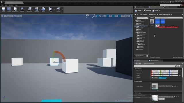Select the Cube asset thumbnail
This screenshot has width=184, height=103.
click(152, 21)
